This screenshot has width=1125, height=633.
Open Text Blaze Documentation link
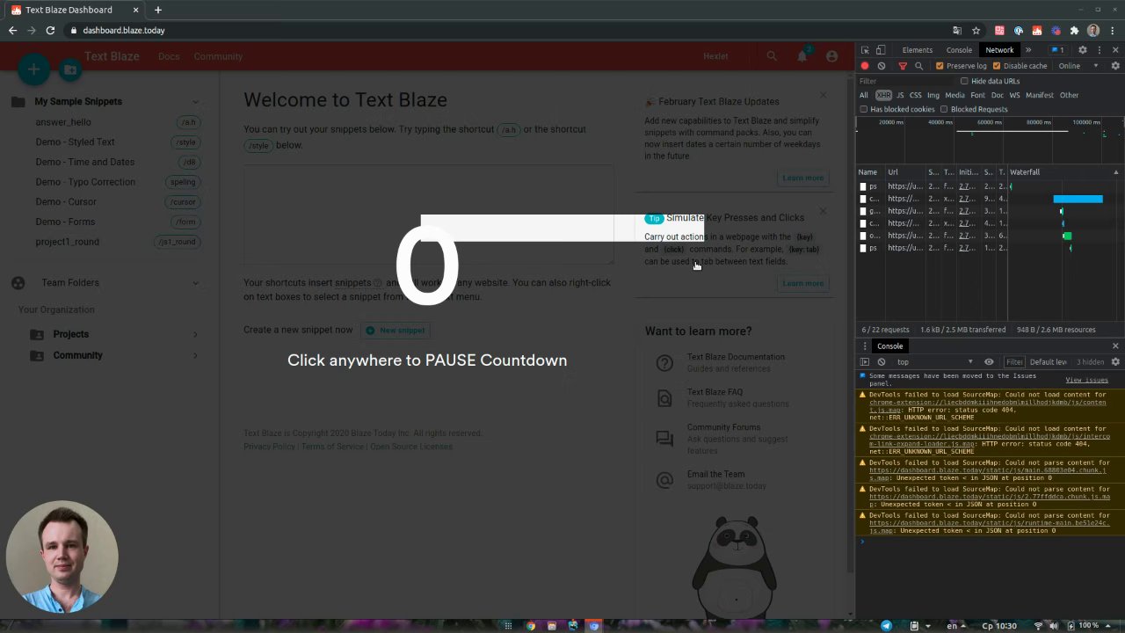coord(736,357)
